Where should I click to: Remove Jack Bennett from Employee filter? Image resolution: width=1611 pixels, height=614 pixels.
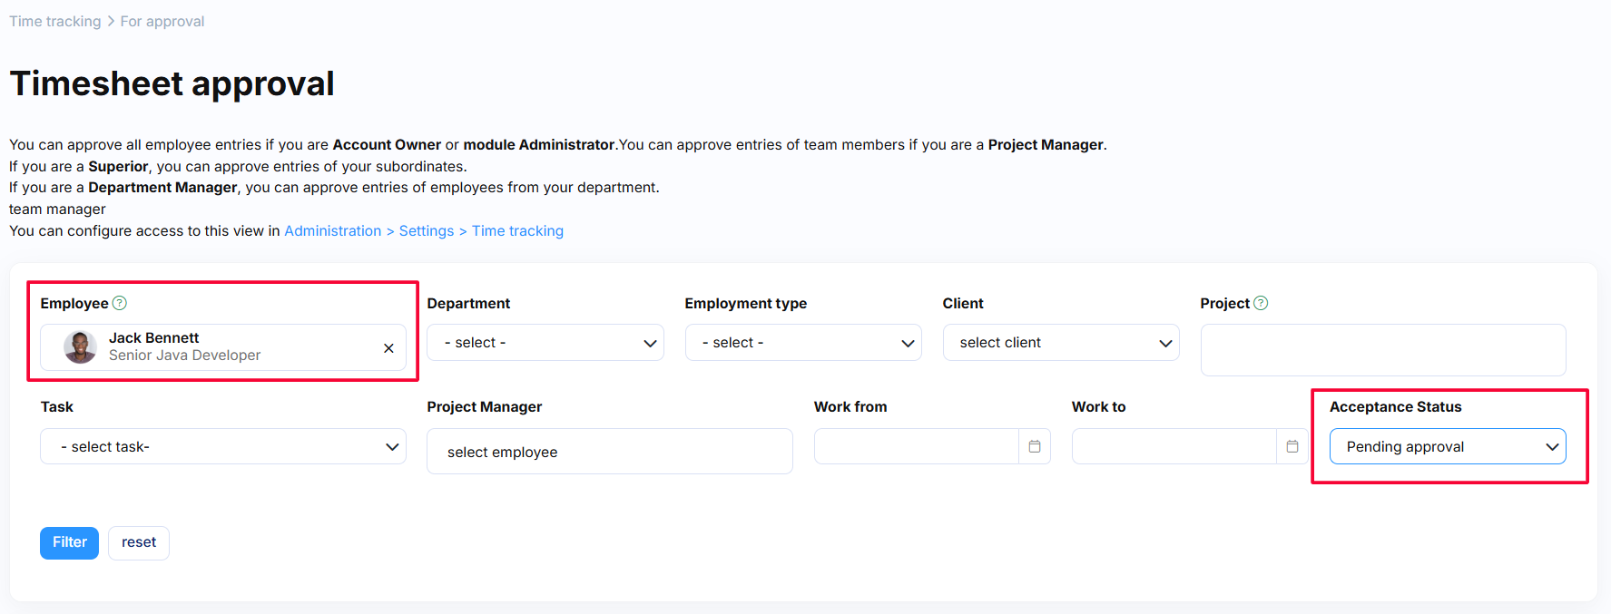click(x=388, y=348)
